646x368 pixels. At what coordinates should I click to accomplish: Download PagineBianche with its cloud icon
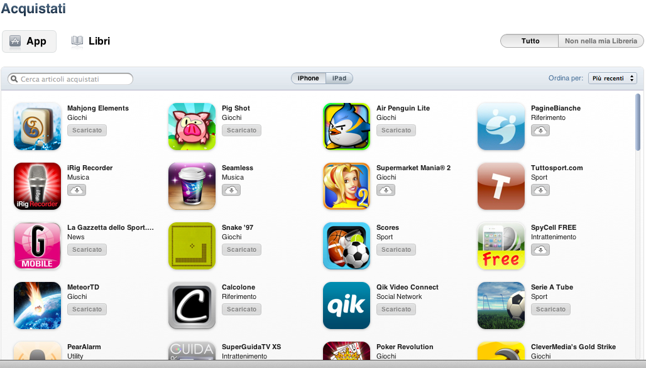click(x=540, y=131)
